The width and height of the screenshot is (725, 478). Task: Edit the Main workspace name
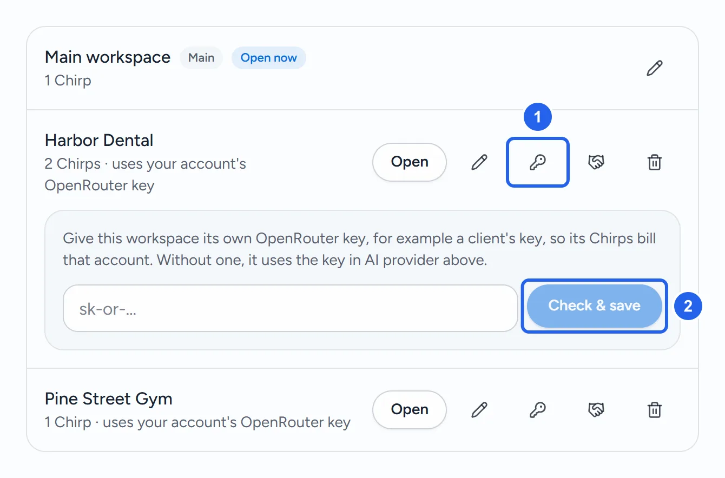[655, 68]
